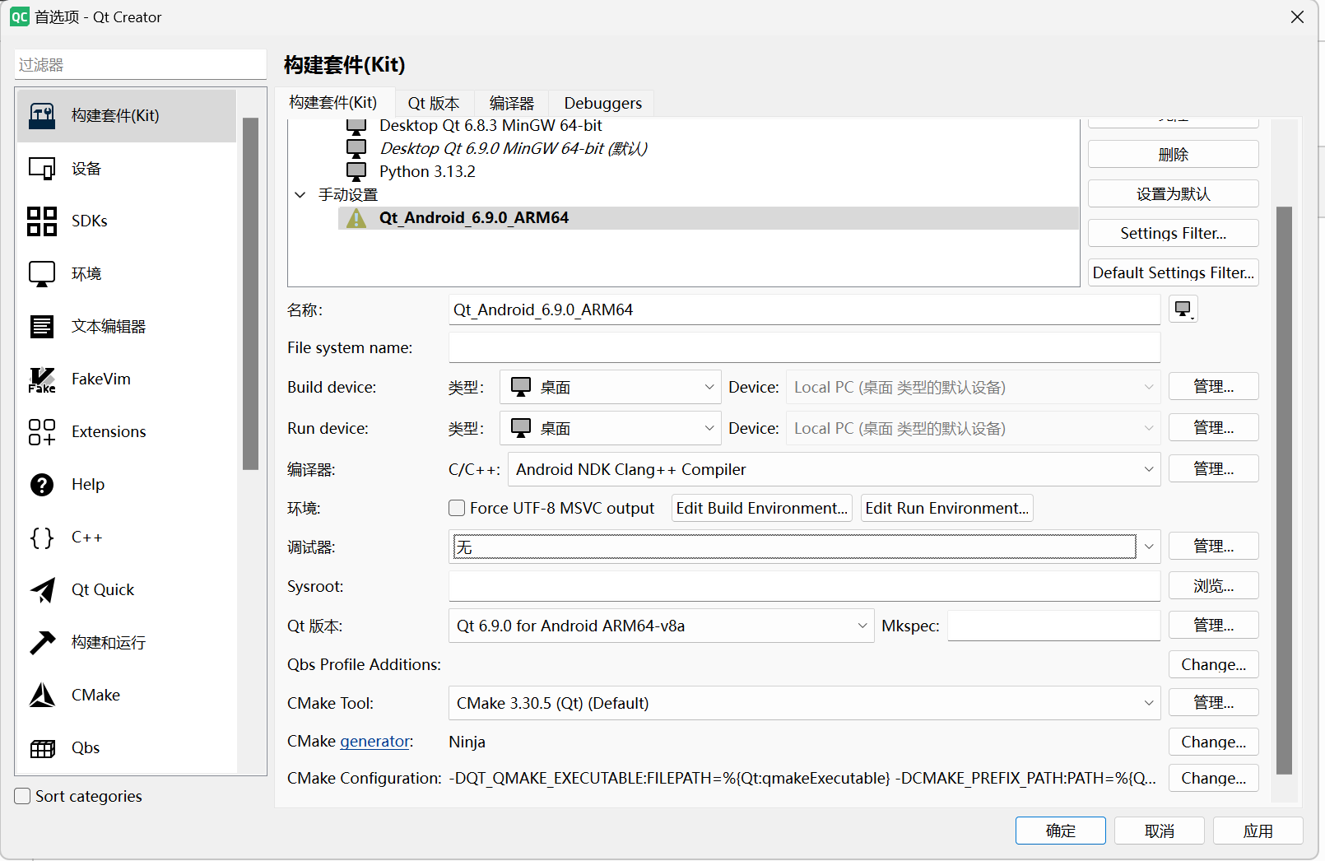Click Change... for Qbs Profile Additions
1325x861 pixels.
tap(1214, 665)
